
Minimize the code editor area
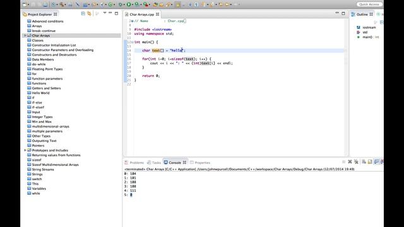337,13
